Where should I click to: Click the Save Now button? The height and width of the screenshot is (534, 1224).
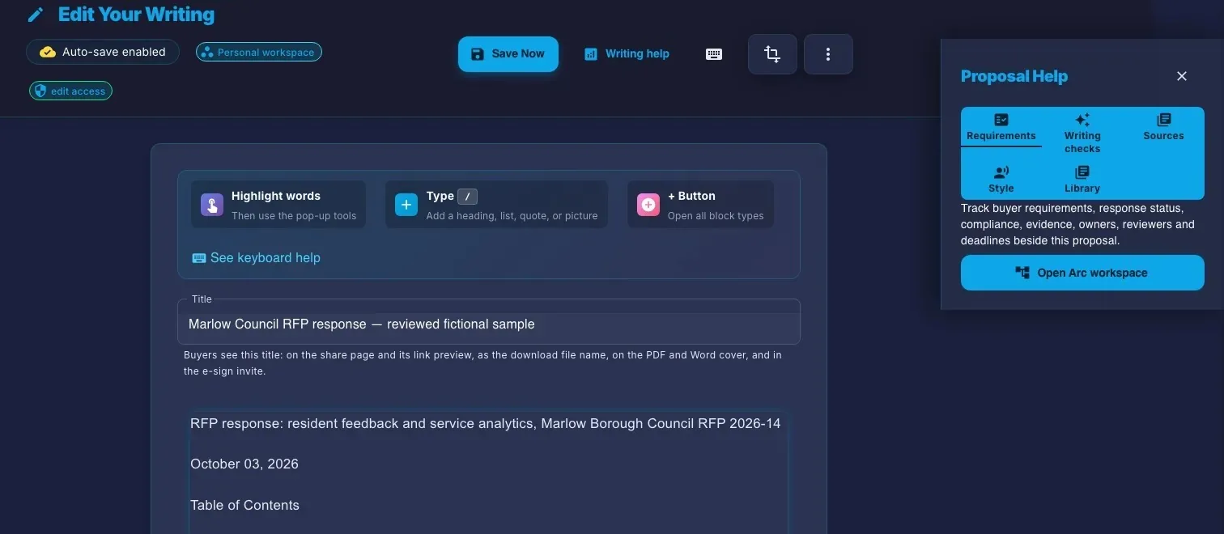(x=508, y=54)
